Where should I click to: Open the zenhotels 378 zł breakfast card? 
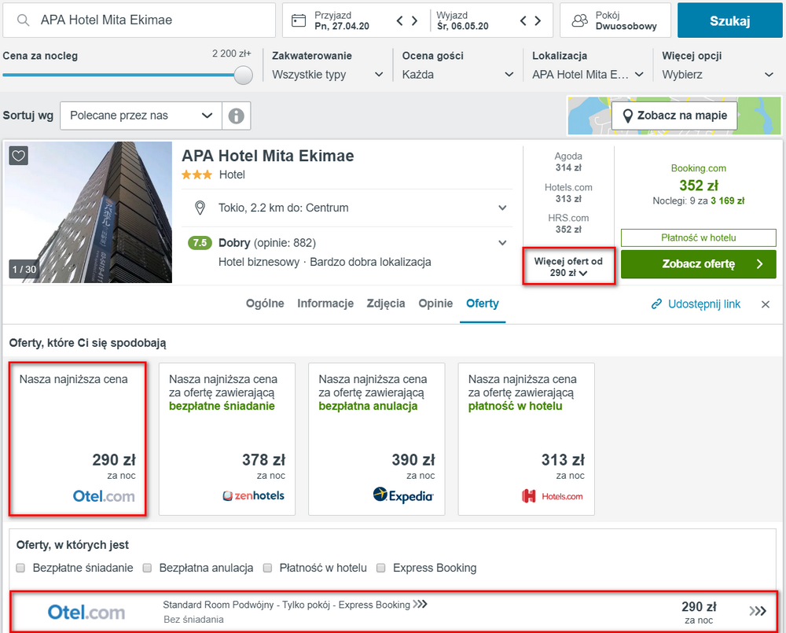pos(227,439)
